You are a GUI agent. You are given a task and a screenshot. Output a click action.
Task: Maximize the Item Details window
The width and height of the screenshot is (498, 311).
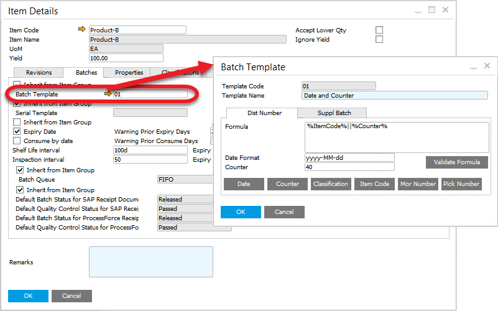(431, 10)
